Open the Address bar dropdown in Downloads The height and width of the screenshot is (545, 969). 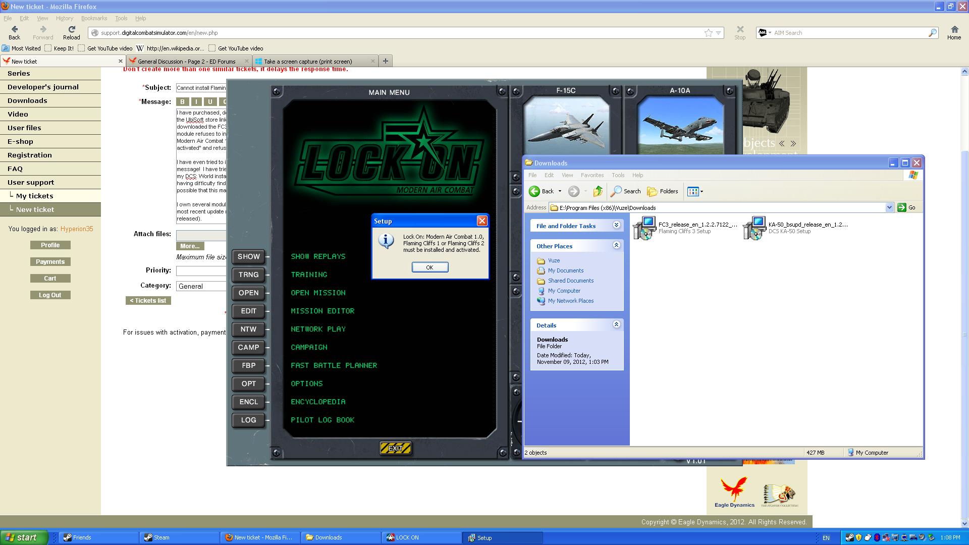pyautogui.click(x=889, y=207)
